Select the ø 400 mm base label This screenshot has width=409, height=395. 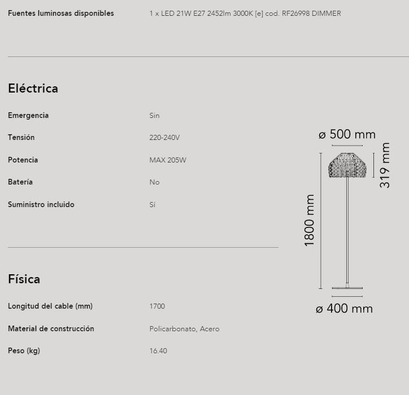344,309
